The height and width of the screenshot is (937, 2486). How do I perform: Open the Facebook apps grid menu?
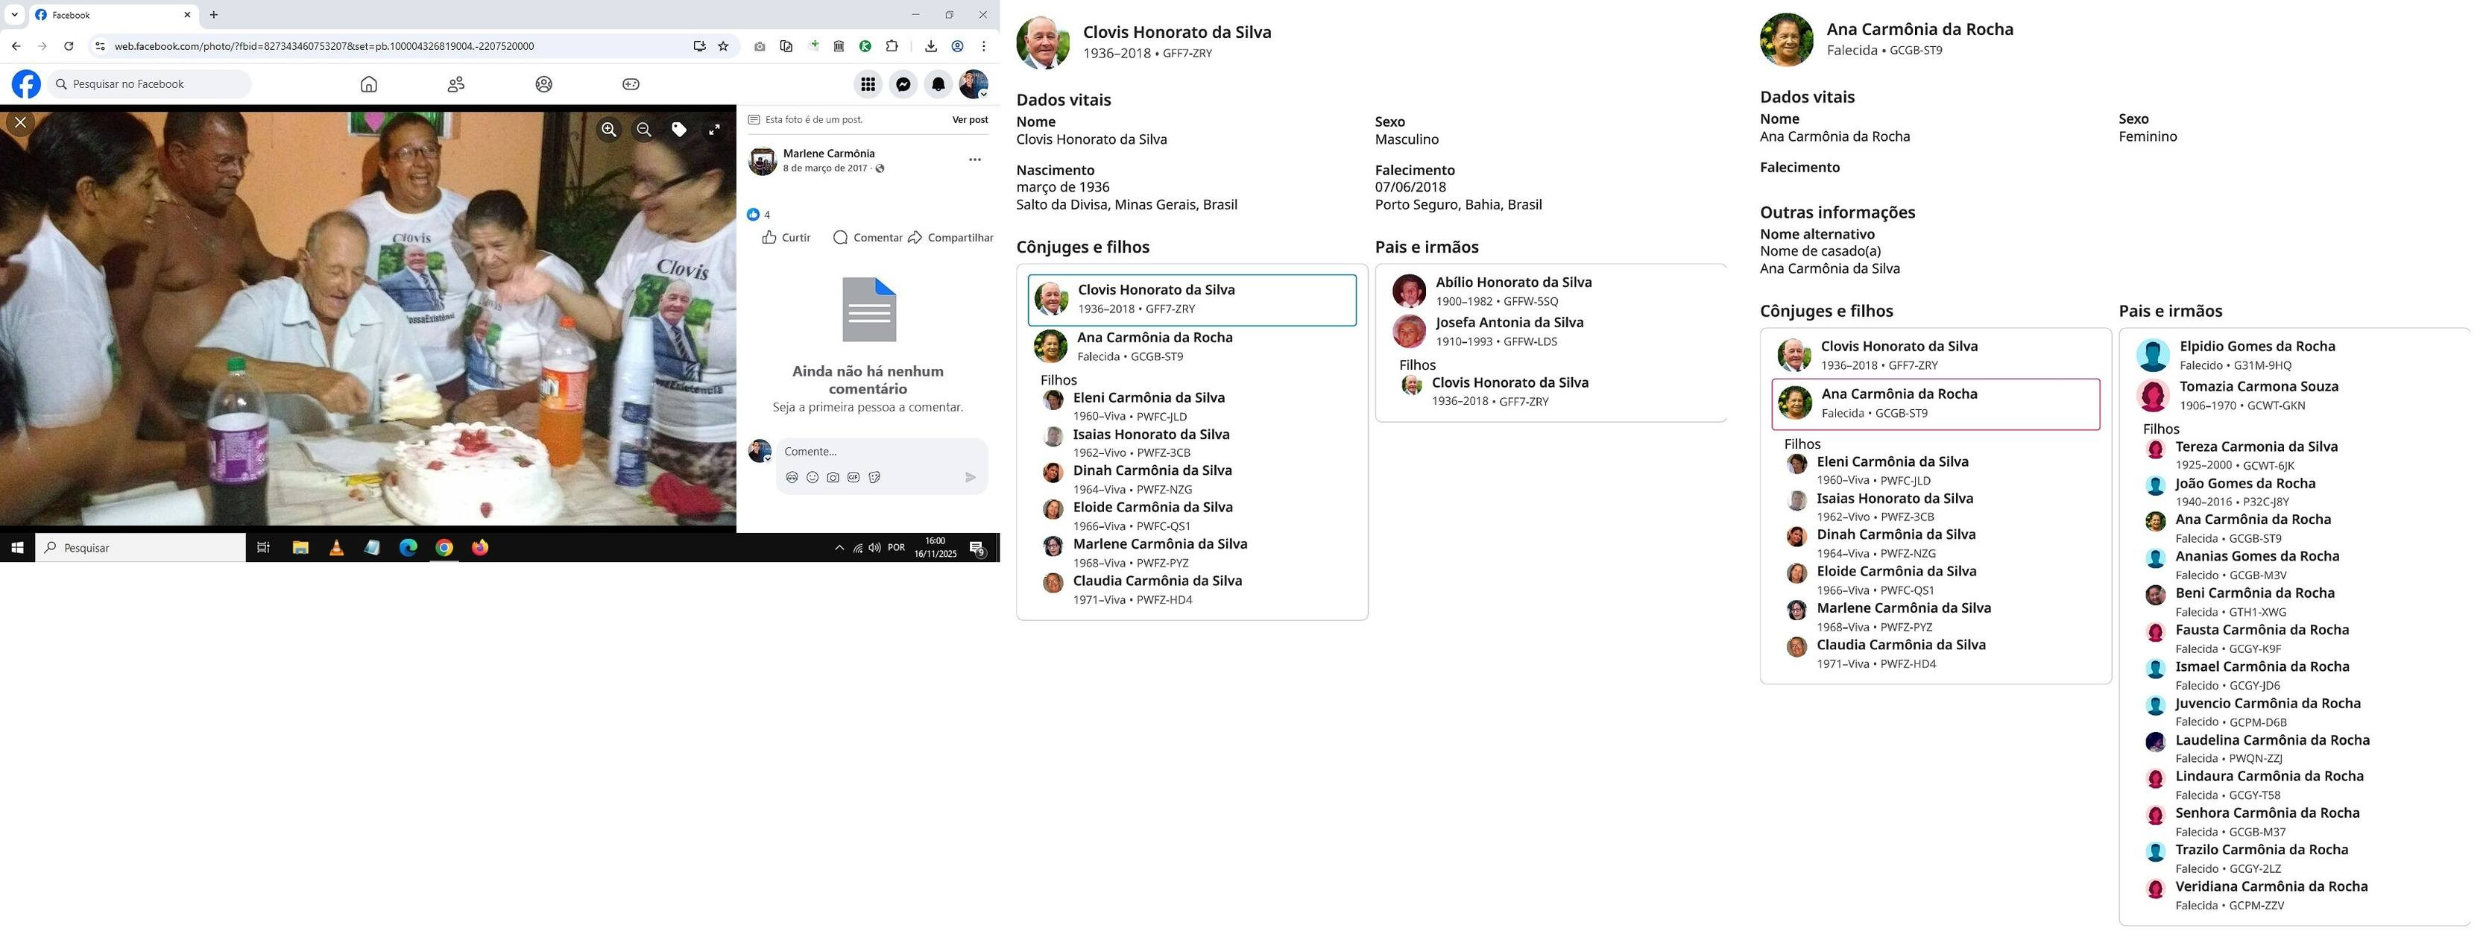pyautogui.click(x=868, y=84)
